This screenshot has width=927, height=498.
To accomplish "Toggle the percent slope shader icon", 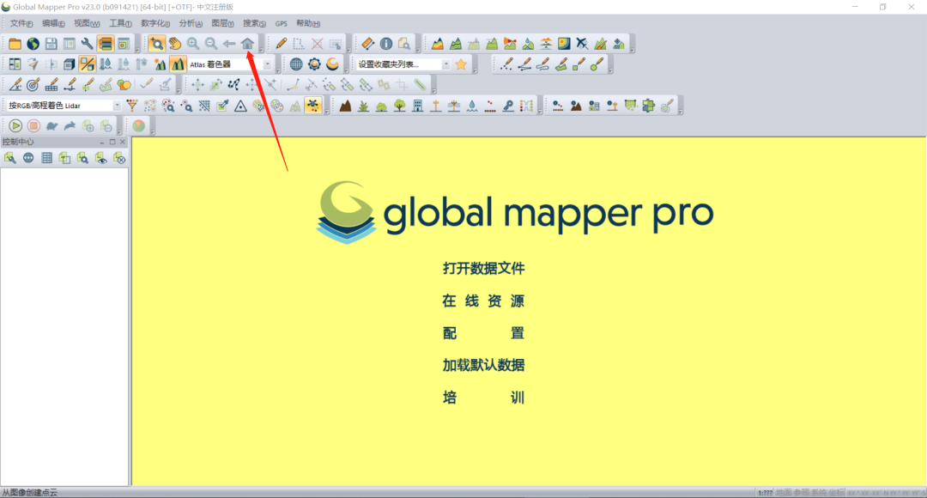I will click(87, 64).
